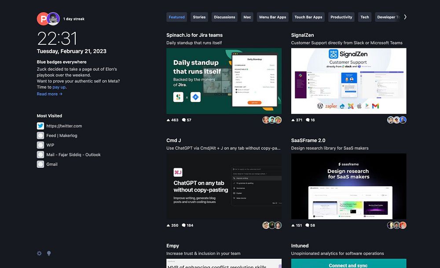
Task: Click the WIP site icon
Action: tap(40, 145)
